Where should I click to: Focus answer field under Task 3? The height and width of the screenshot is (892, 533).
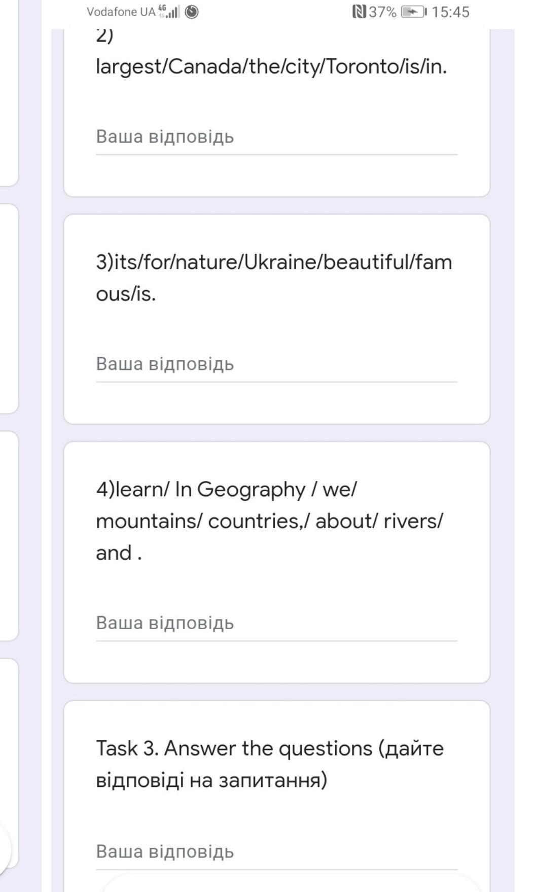pyautogui.click(x=276, y=852)
